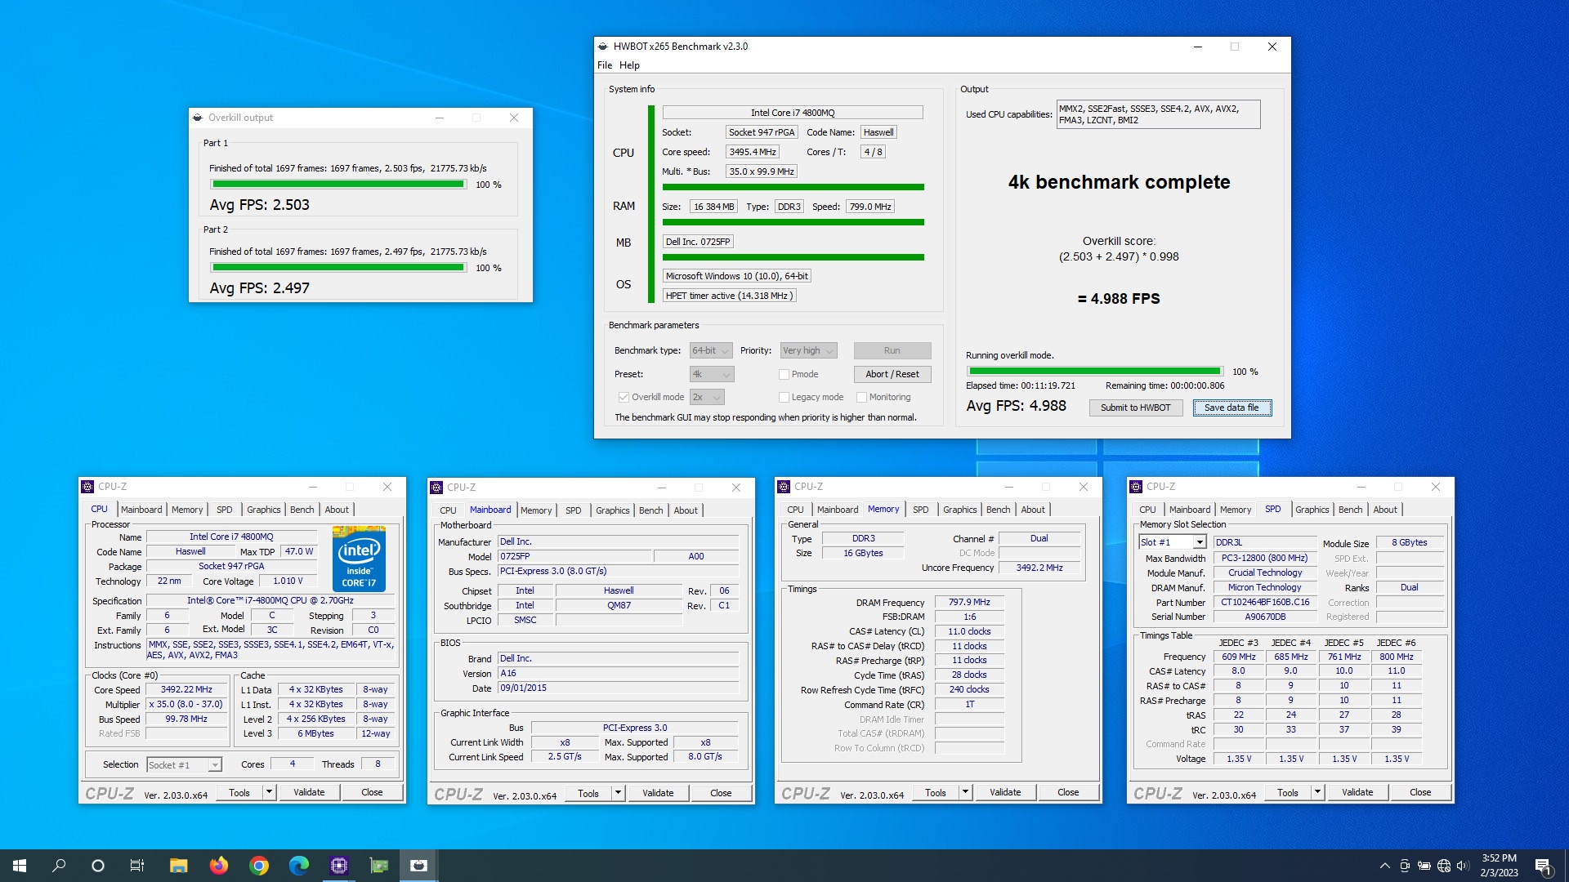The height and width of the screenshot is (882, 1569).
Task: Open the battery status tray icon
Action: 1424,866
